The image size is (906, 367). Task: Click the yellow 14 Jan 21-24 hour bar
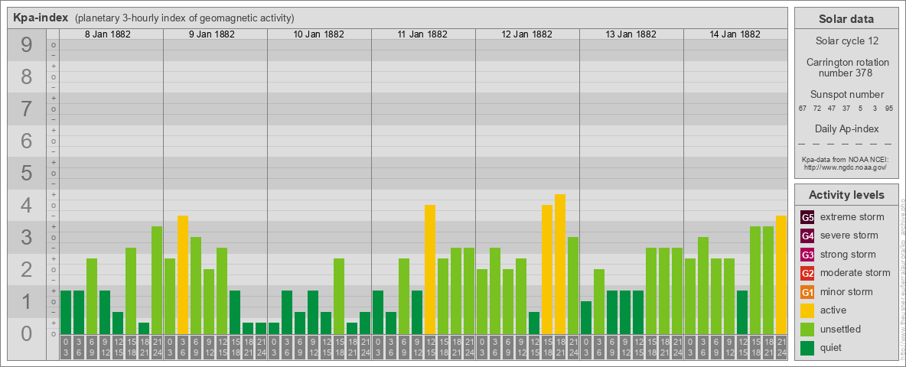[781, 274]
